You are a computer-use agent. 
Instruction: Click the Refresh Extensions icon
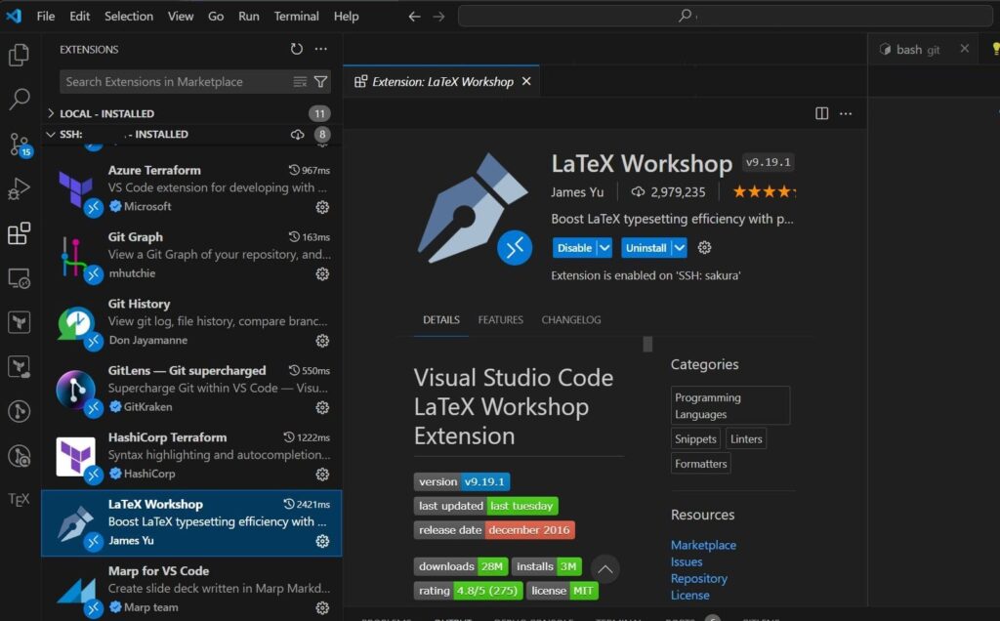pyautogui.click(x=297, y=49)
